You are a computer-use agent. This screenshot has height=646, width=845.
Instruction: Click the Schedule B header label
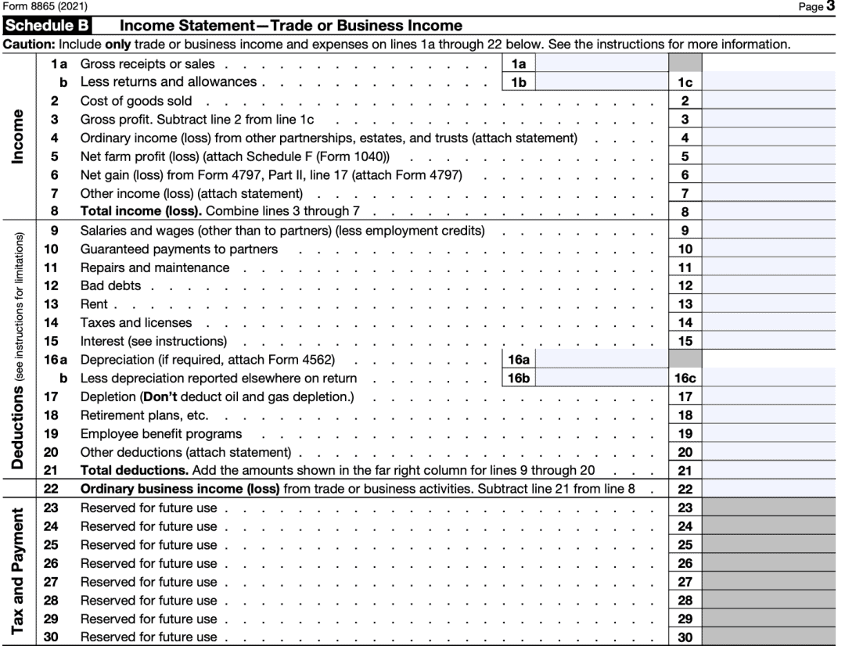[45, 26]
